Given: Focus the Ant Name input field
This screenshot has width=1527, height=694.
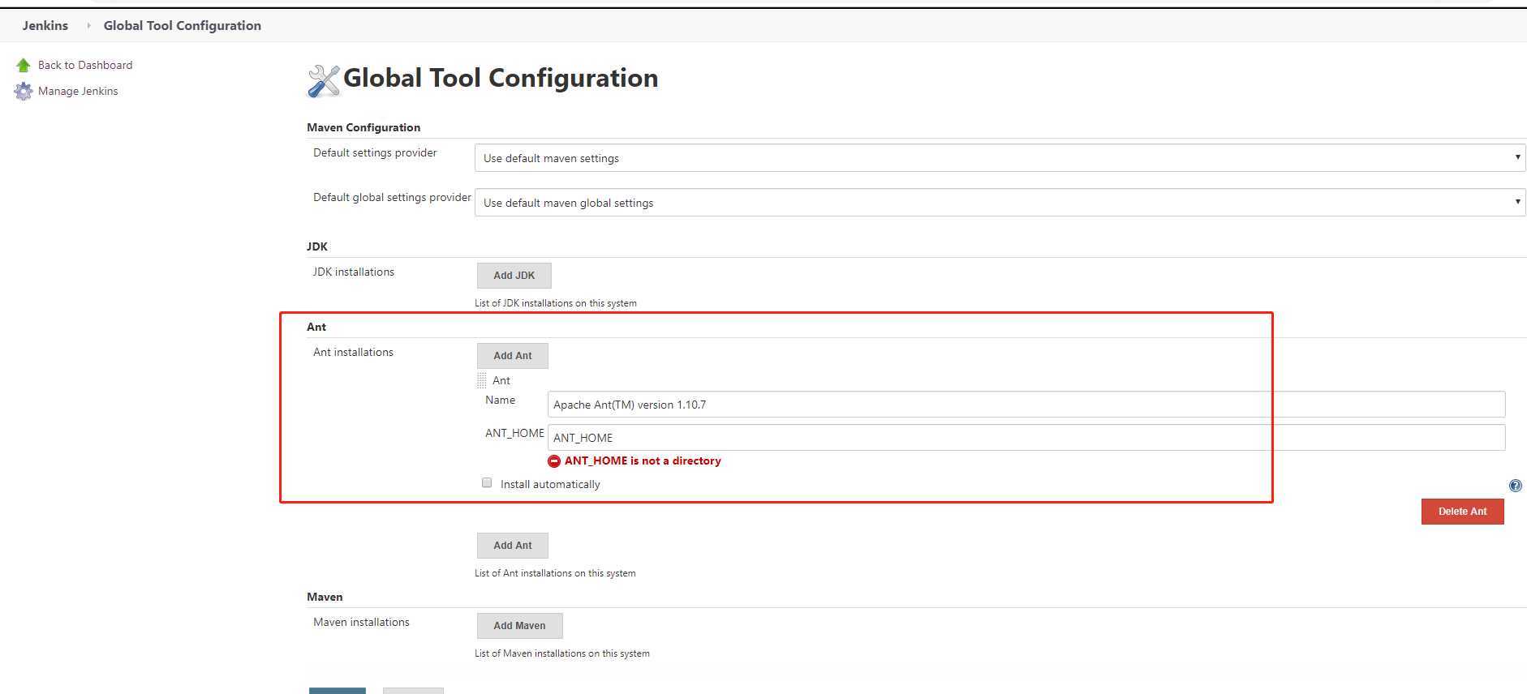Looking at the screenshot, I should (1026, 405).
